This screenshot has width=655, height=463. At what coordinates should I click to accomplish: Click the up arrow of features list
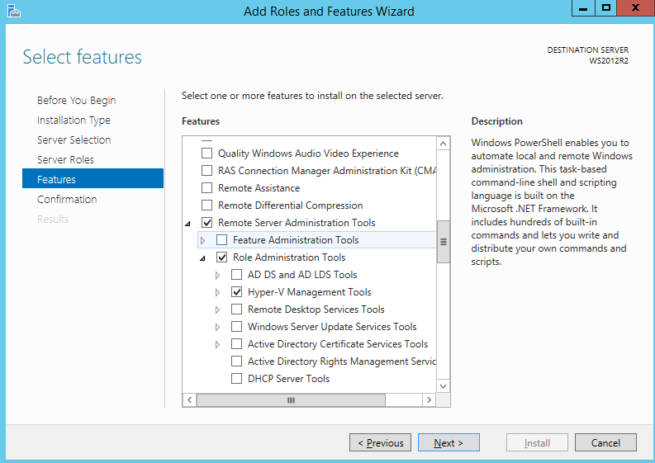444,144
